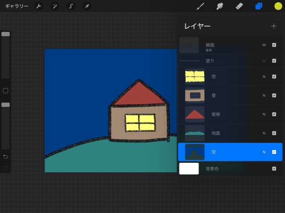285x213 pixels.
Task: Tap the Redo arrow in sidebar
Action: 6,168
